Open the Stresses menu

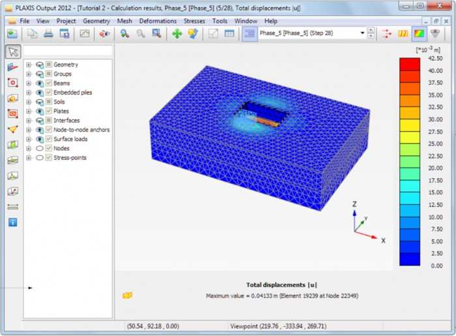[194, 21]
